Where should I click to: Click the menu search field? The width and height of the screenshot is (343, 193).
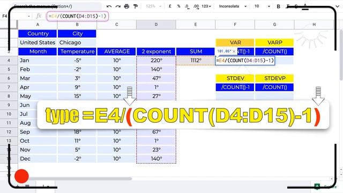coord(56,6)
